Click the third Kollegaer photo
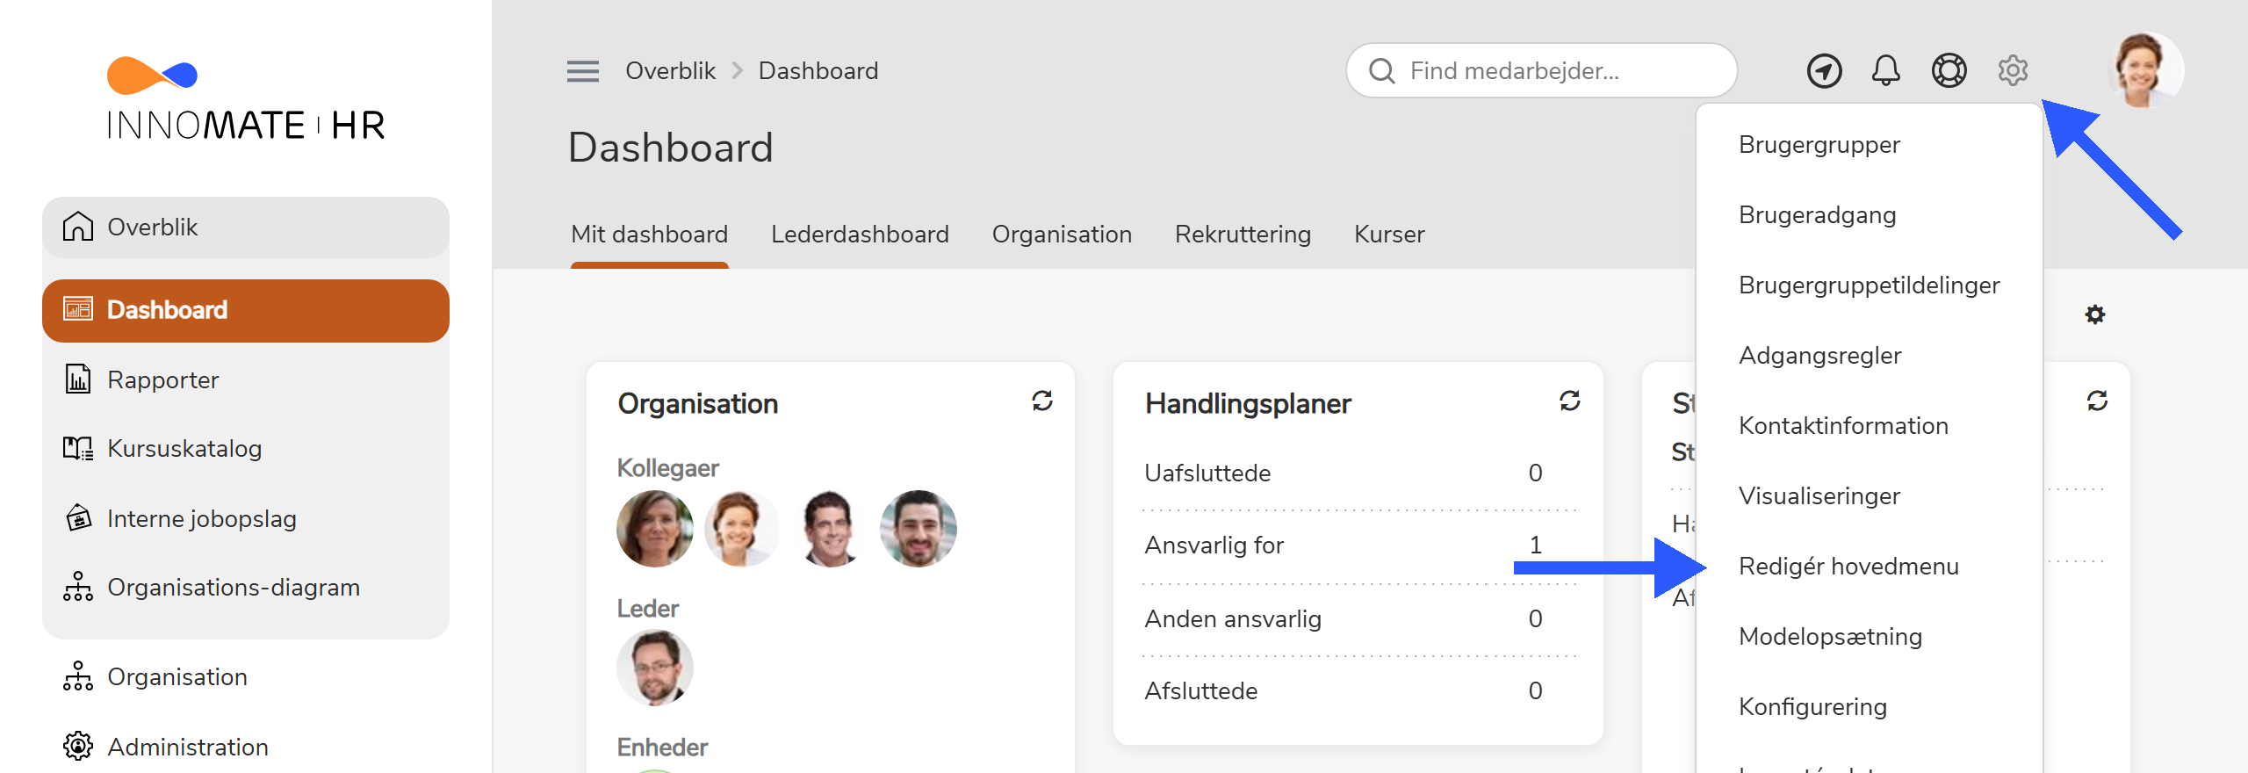The image size is (2248, 773). pos(830,528)
